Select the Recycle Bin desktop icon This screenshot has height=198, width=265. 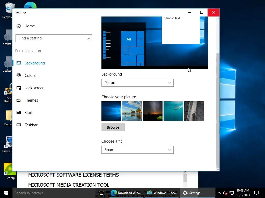(x=8, y=10)
